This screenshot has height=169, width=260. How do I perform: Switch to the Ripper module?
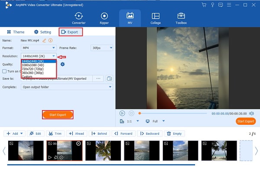(x=104, y=18)
